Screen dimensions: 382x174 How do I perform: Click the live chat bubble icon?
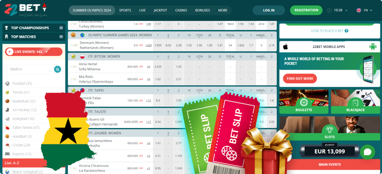pos(367,152)
